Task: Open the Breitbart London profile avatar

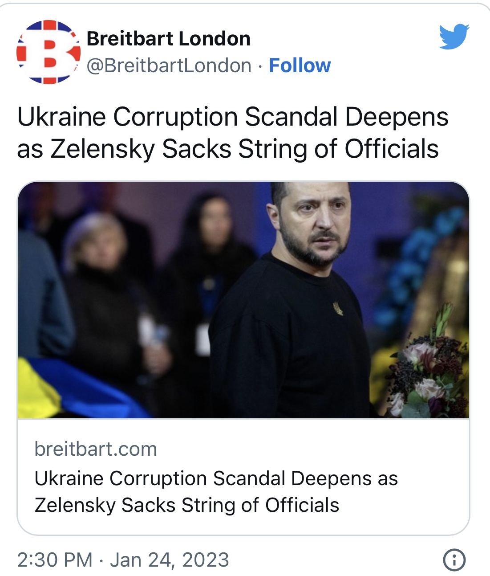Action: 48,52
